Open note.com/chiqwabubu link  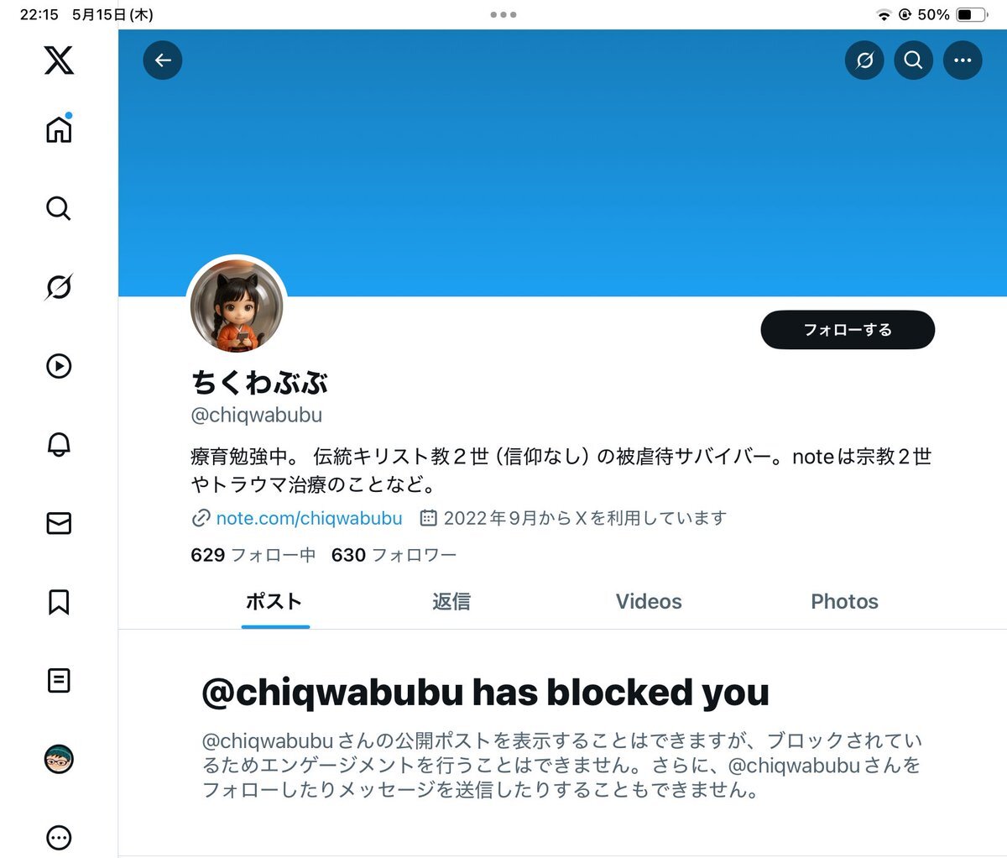click(309, 519)
